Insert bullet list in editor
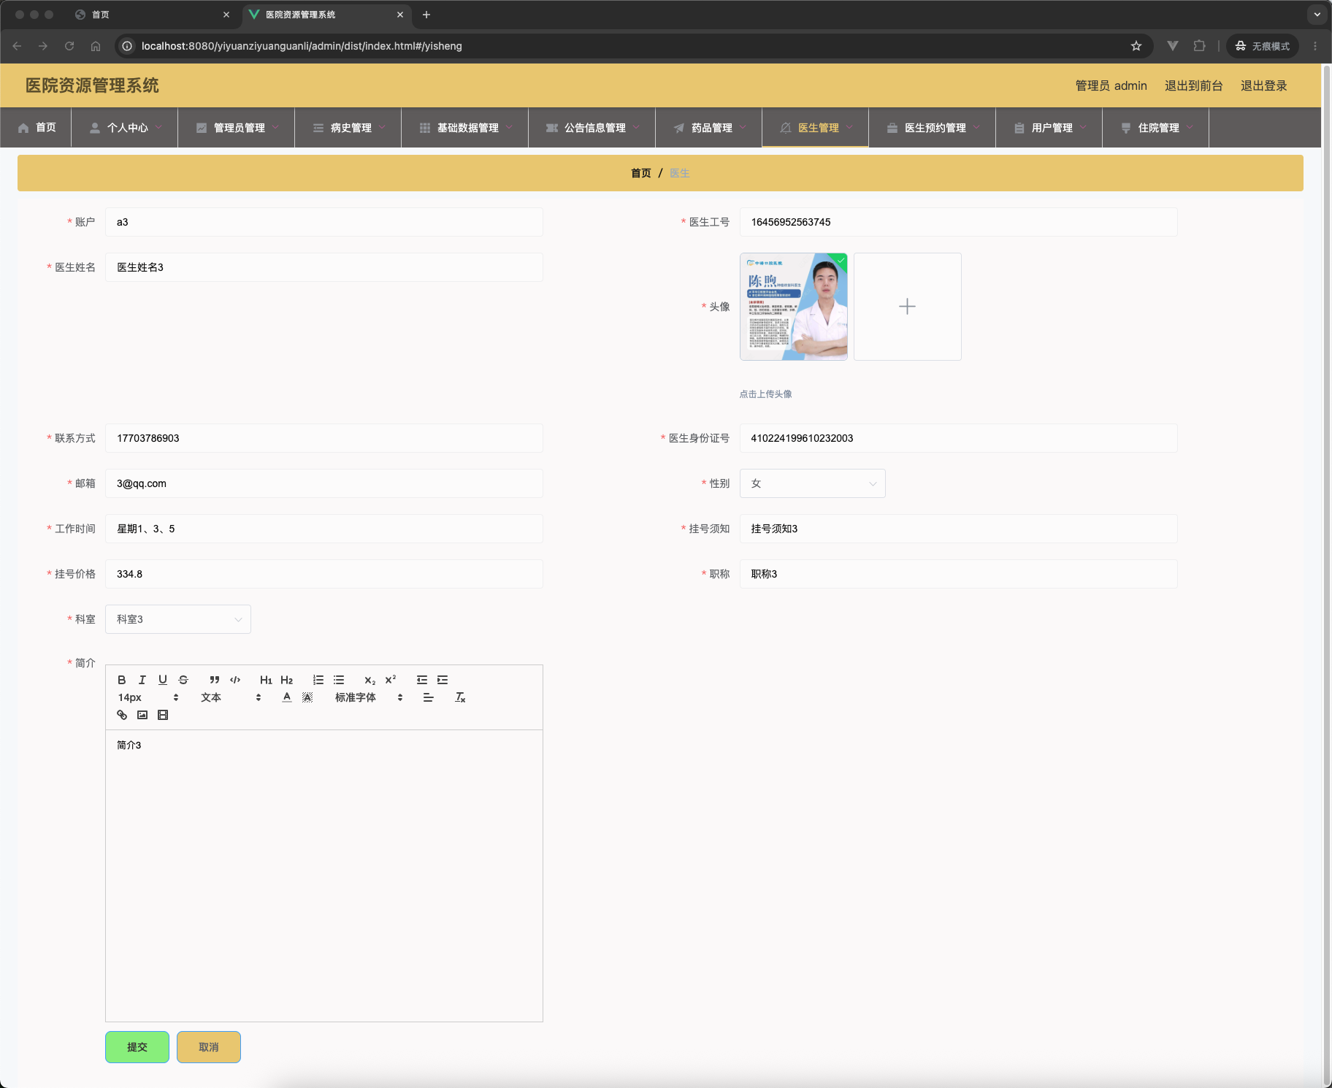This screenshot has width=1332, height=1088. point(339,680)
